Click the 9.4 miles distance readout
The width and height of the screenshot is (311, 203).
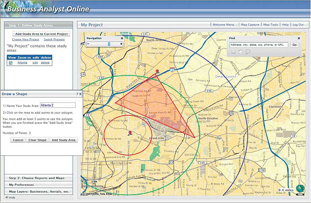point(286,190)
